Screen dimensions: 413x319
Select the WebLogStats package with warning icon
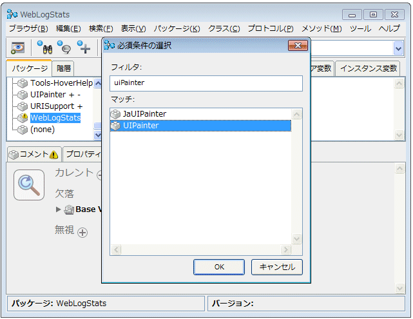tap(55, 117)
